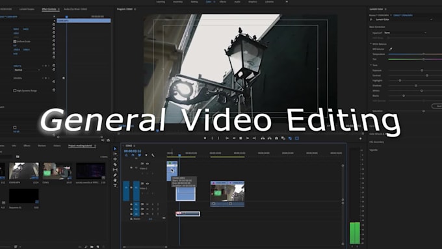Toggle the Master track lock
The height and width of the screenshot is (249, 442).
131,218
